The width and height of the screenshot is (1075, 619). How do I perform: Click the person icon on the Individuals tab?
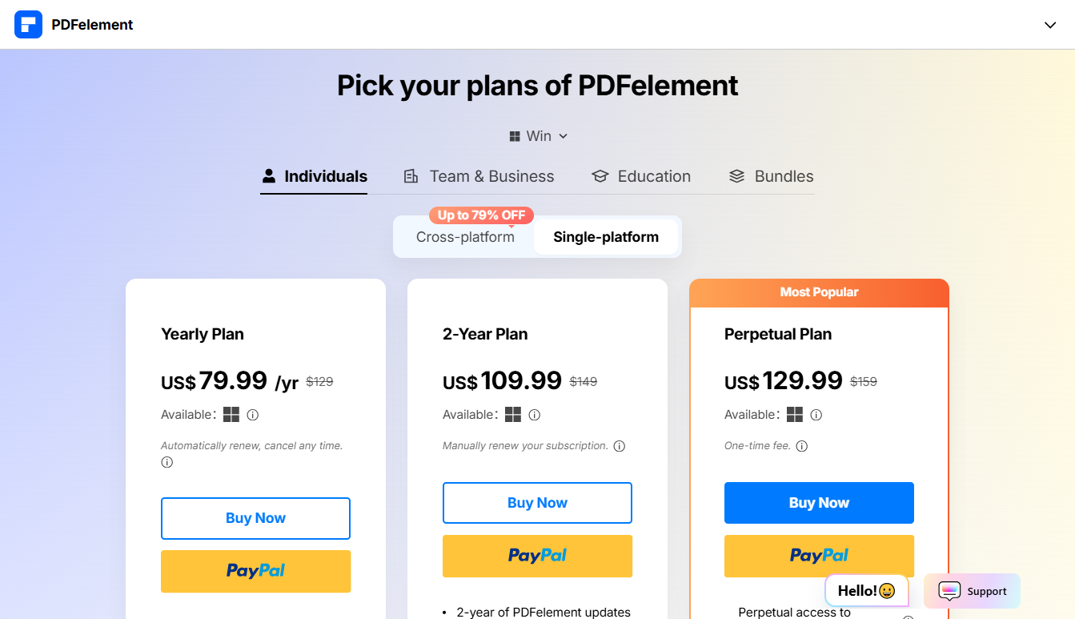click(x=270, y=175)
